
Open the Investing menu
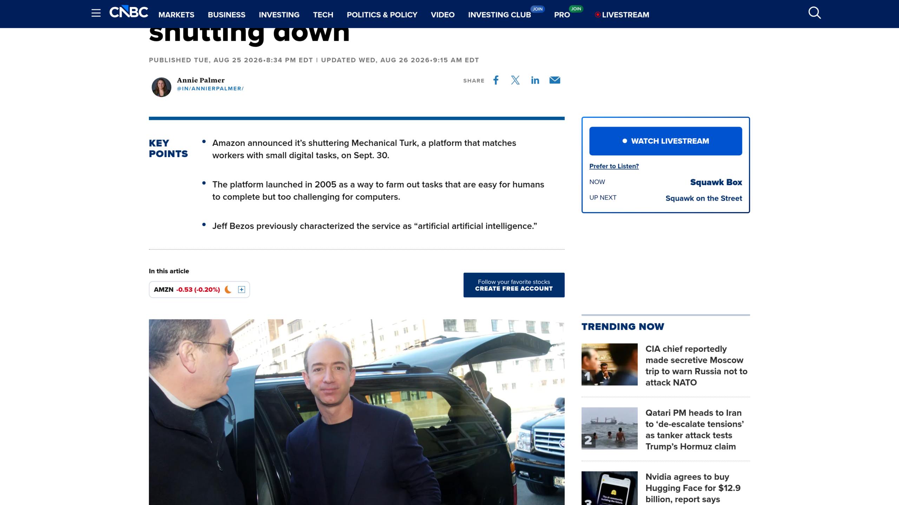(x=279, y=15)
